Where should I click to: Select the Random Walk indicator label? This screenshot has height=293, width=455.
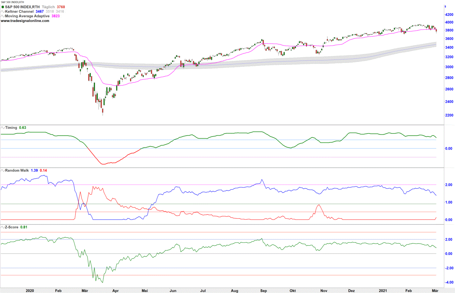pos(17,170)
